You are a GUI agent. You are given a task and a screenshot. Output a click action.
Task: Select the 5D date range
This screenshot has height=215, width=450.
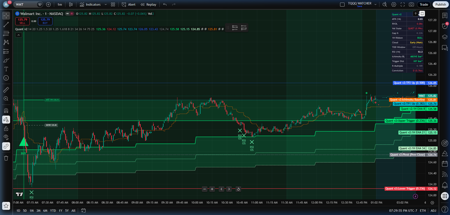(25, 211)
